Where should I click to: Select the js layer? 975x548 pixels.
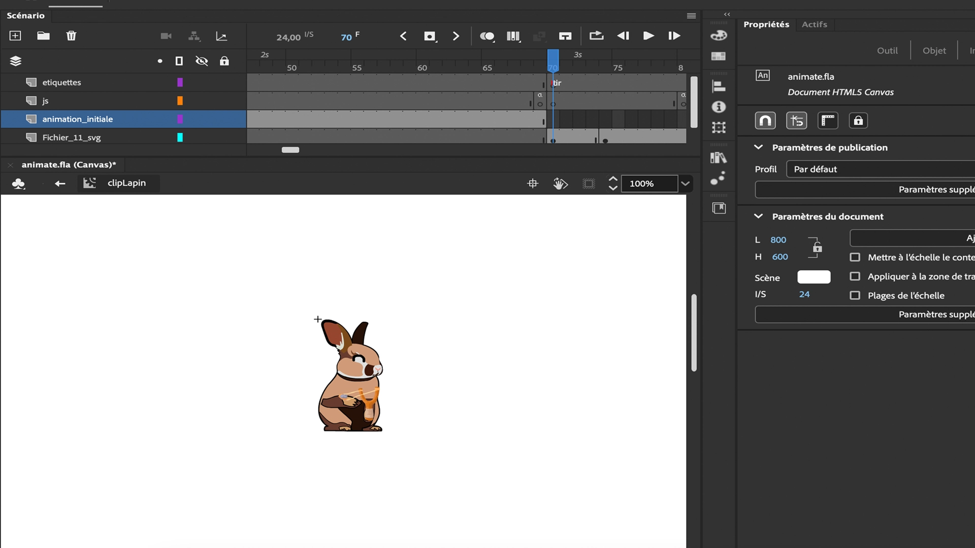[x=123, y=100]
